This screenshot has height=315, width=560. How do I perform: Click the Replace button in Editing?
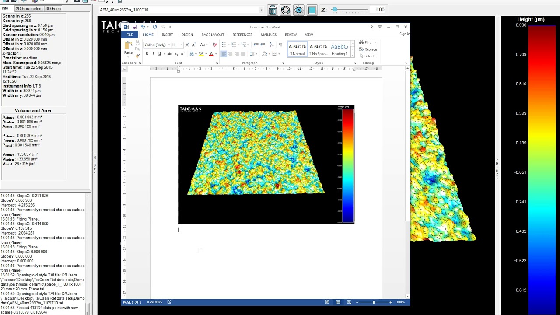point(368,49)
